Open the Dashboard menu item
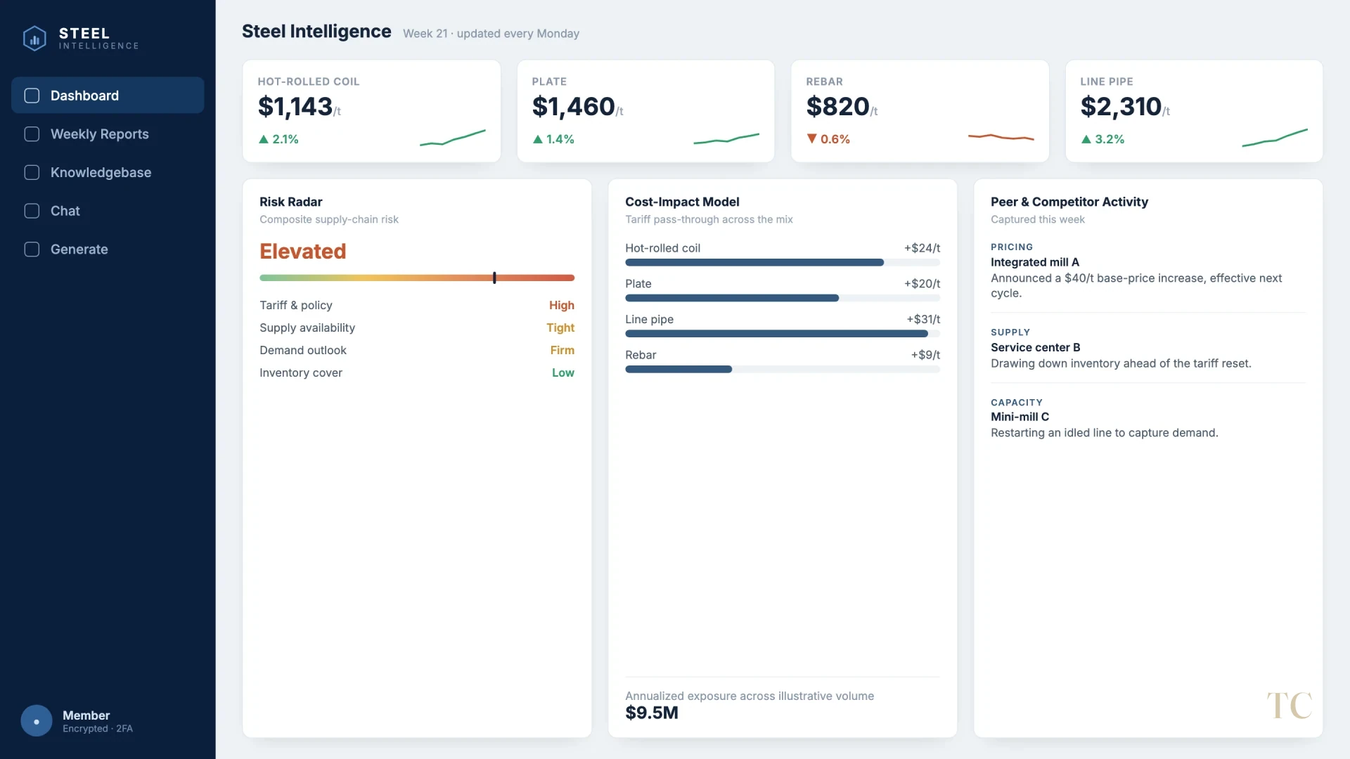The image size is (1350, 759). pos(108,96)
